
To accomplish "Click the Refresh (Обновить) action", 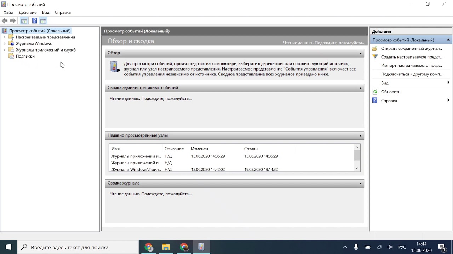I will point(390,92).
